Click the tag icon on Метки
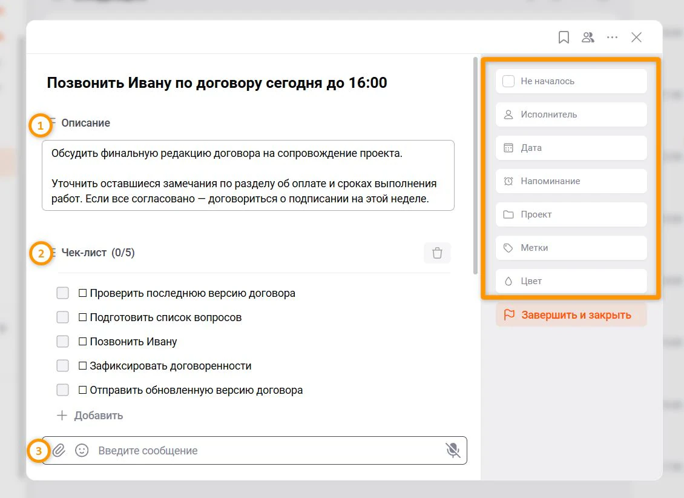 [x=508, y=248]
